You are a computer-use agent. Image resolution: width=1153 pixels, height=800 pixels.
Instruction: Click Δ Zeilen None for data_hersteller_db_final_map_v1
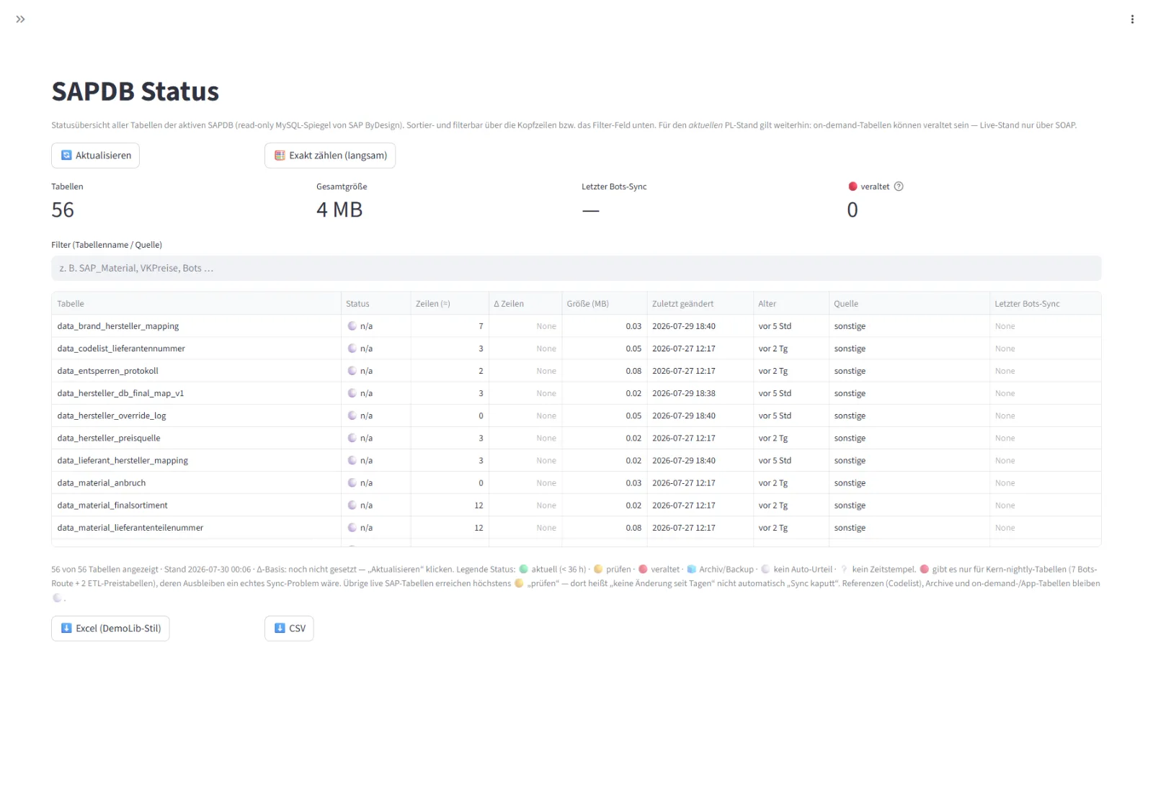coord(525,393)
